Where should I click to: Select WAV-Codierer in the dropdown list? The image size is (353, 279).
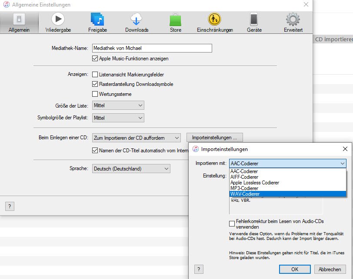(x=288, y=194)
